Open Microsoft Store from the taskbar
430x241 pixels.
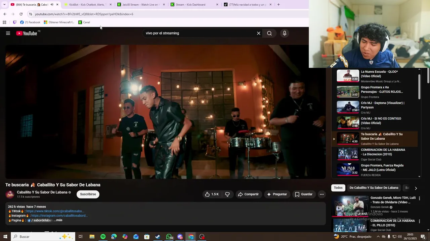point(147,237)
